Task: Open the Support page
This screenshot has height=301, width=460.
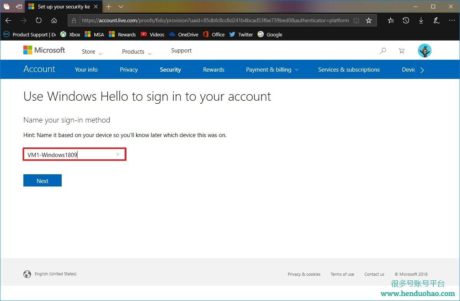Action: (x=181, y=51)
